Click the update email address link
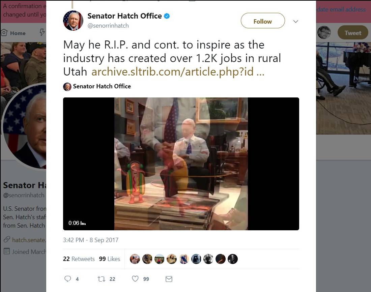The height and width of the screenshot is (292, 371). point(340,9)
